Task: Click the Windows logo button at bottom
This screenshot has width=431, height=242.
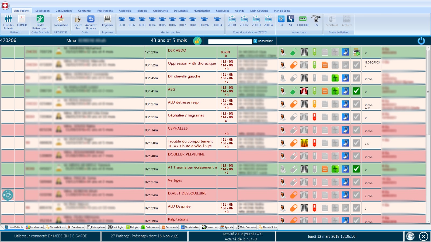Action: [410, 236]
